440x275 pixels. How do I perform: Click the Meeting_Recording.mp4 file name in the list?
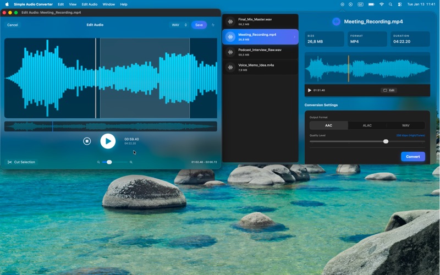tap(257, 35)
